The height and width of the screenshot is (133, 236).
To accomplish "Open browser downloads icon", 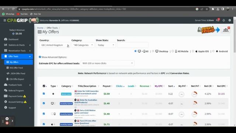I will tap(218, 9).
